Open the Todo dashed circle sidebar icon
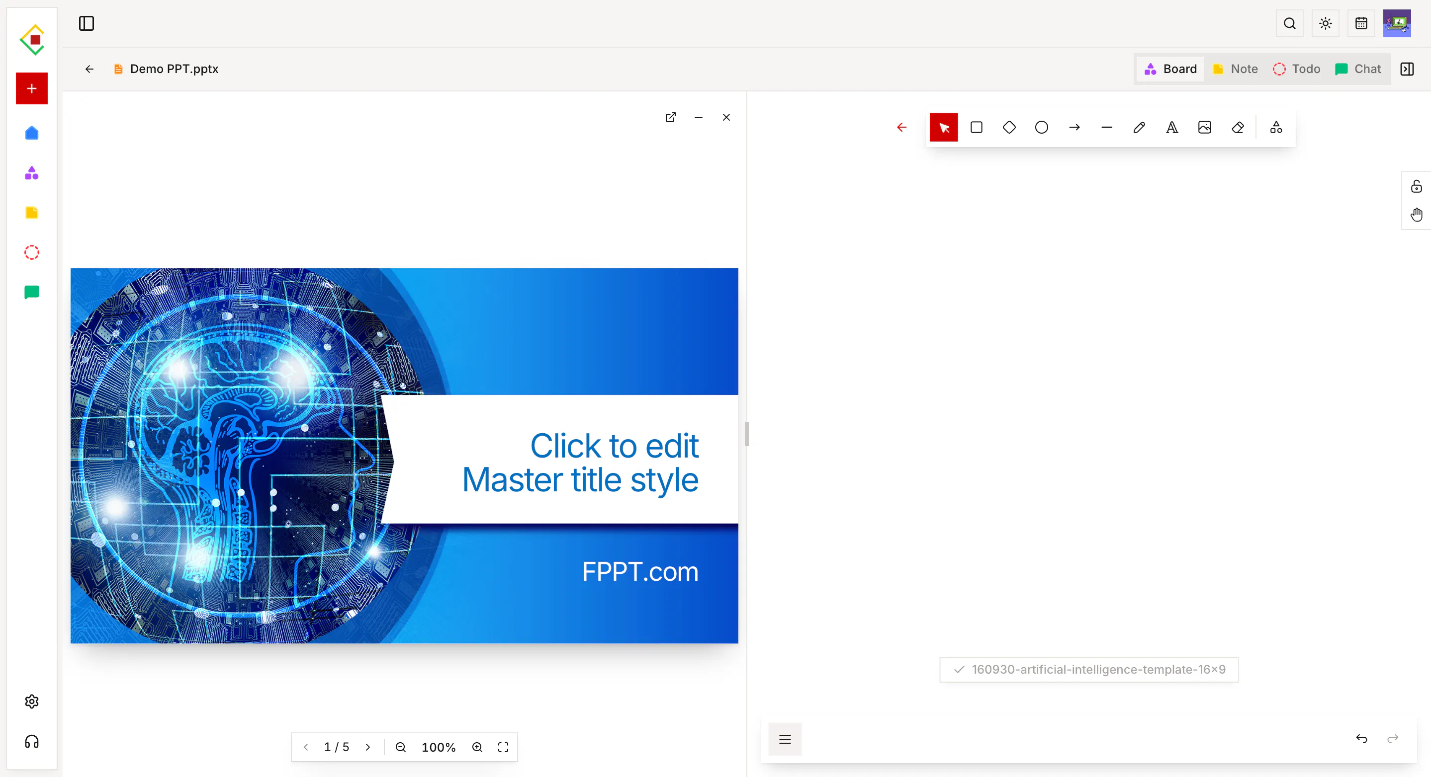This screenshot has width=1431, height=777. [x=32, y=252]
